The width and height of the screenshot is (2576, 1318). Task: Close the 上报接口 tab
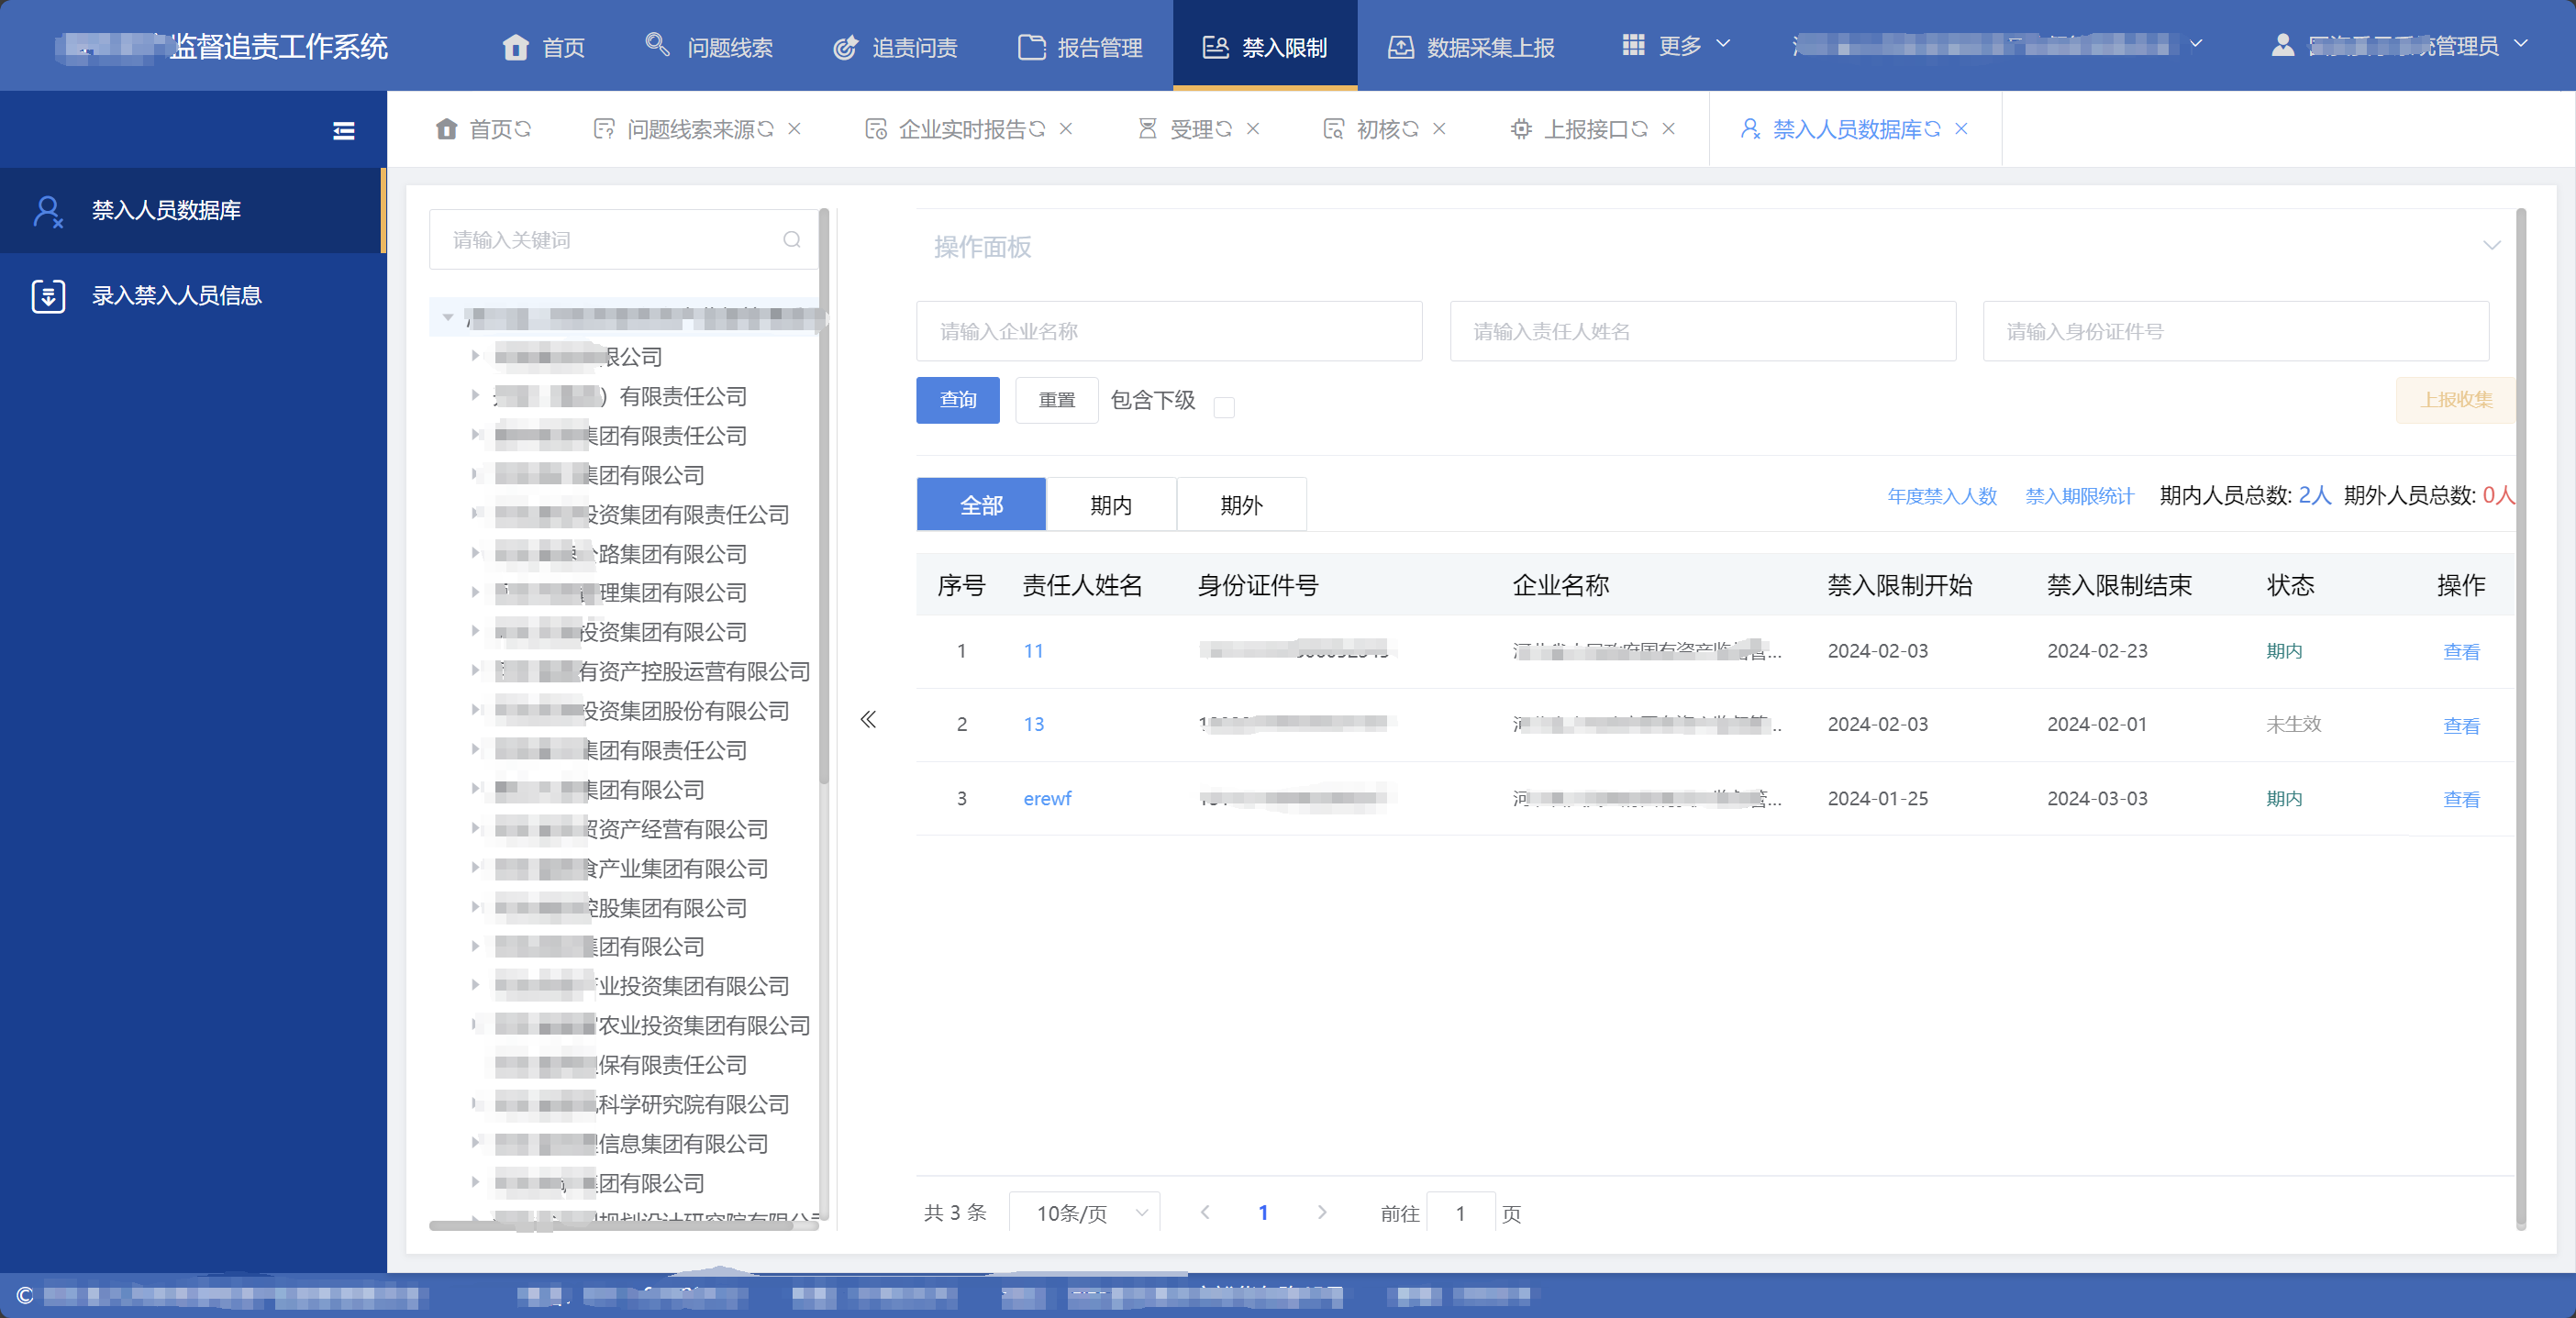point(1668,129)
